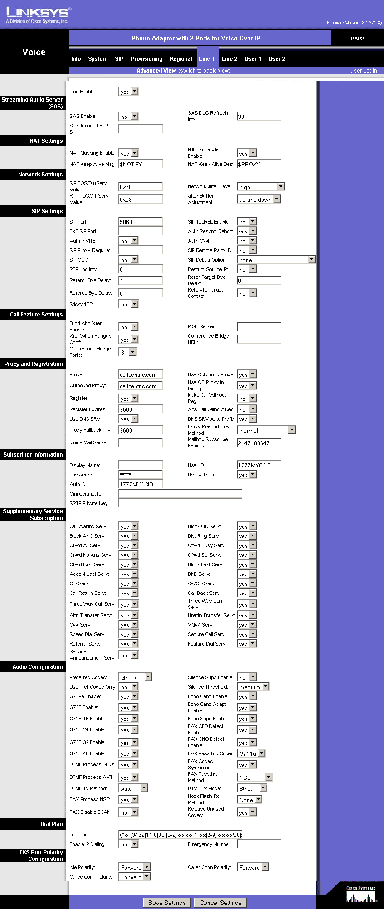Open the FAX Passthru Method dropdown
The width and height of the screenshot is (384, 909).
click(255, 777)
